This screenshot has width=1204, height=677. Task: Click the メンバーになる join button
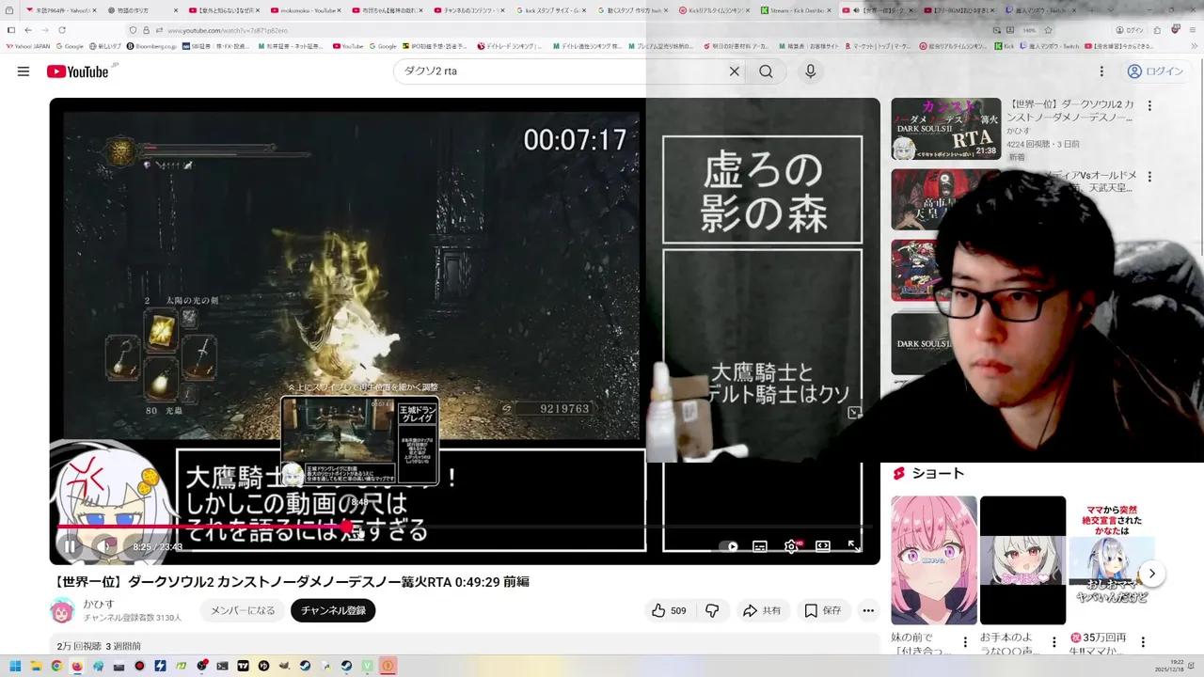click(243, 610)
